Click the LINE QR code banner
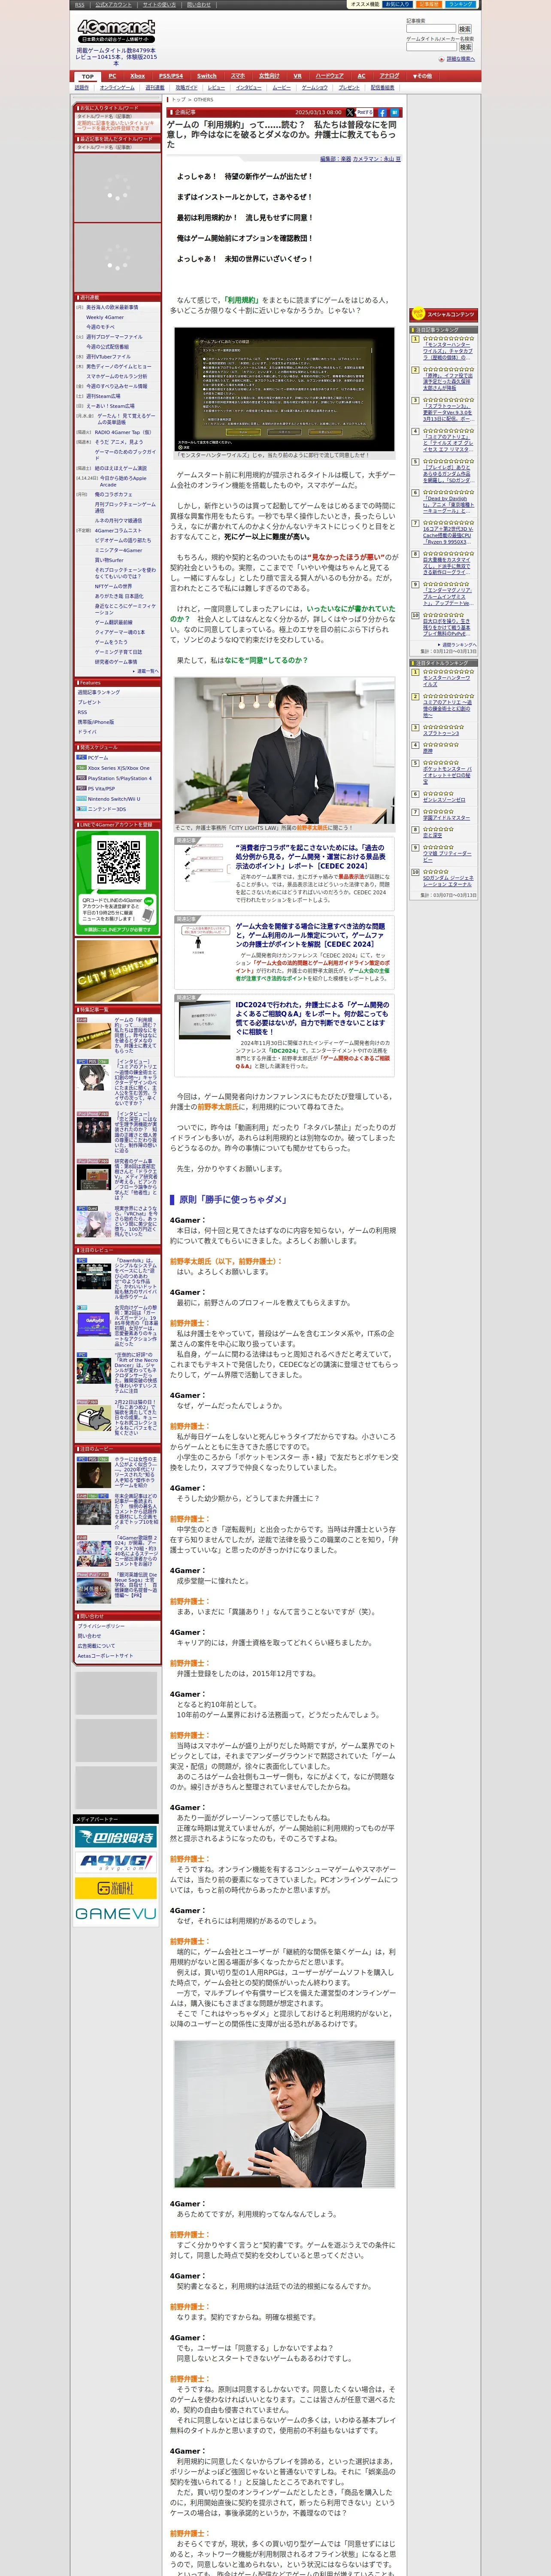Image resolution: width=551 pixels, height=2576 pixels. tap(117, 884)
